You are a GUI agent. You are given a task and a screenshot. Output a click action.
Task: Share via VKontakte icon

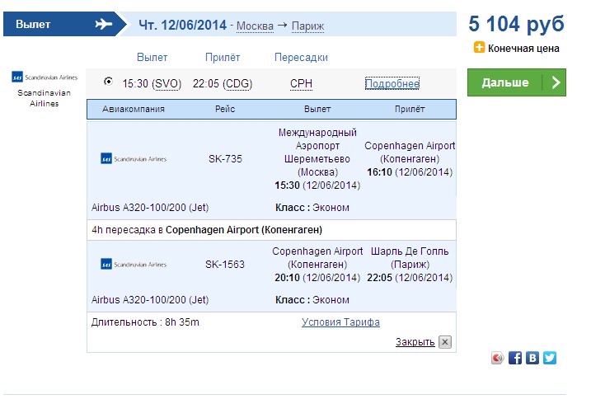pyautogui.click(x=532, y=358)
